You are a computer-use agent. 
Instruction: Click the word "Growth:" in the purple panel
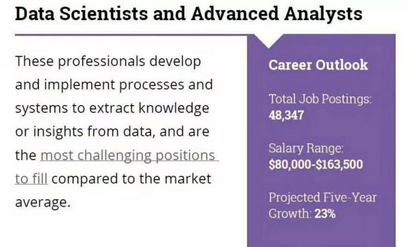coord(290,213)
